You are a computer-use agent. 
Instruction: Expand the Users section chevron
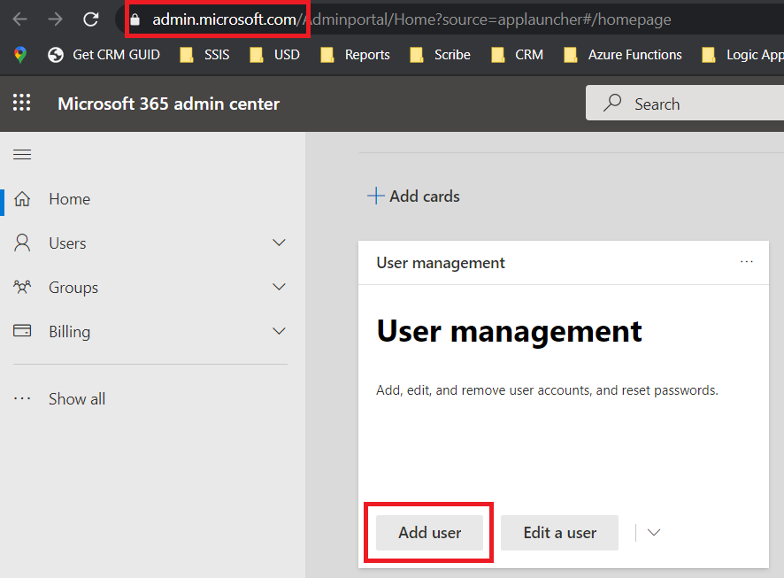(279, 243)
